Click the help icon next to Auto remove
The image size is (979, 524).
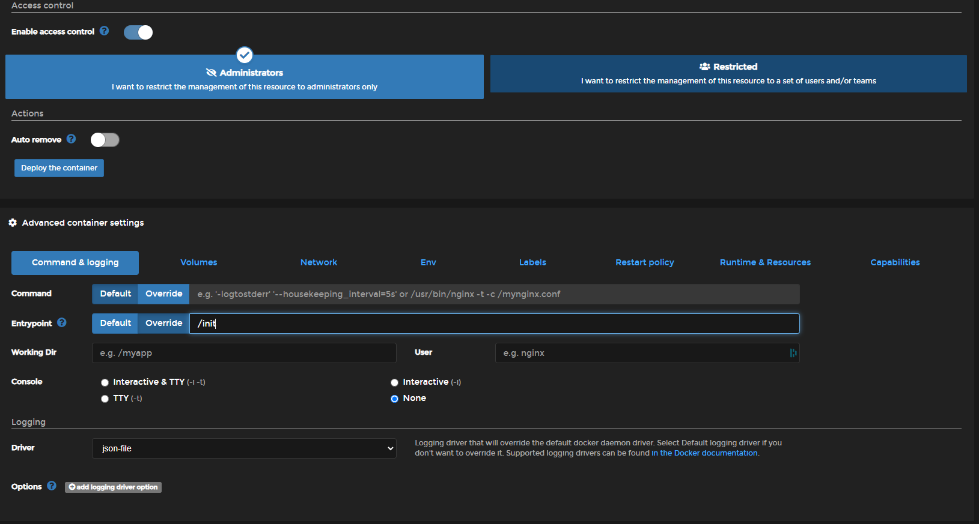(72, 139)
